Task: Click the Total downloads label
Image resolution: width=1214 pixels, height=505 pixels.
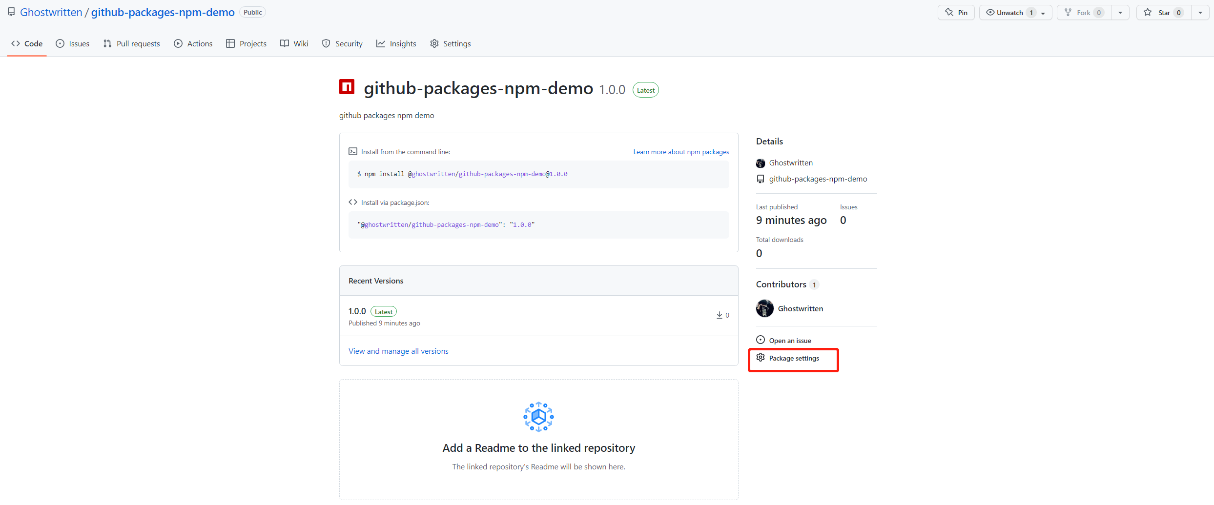Action: point(780,240)
